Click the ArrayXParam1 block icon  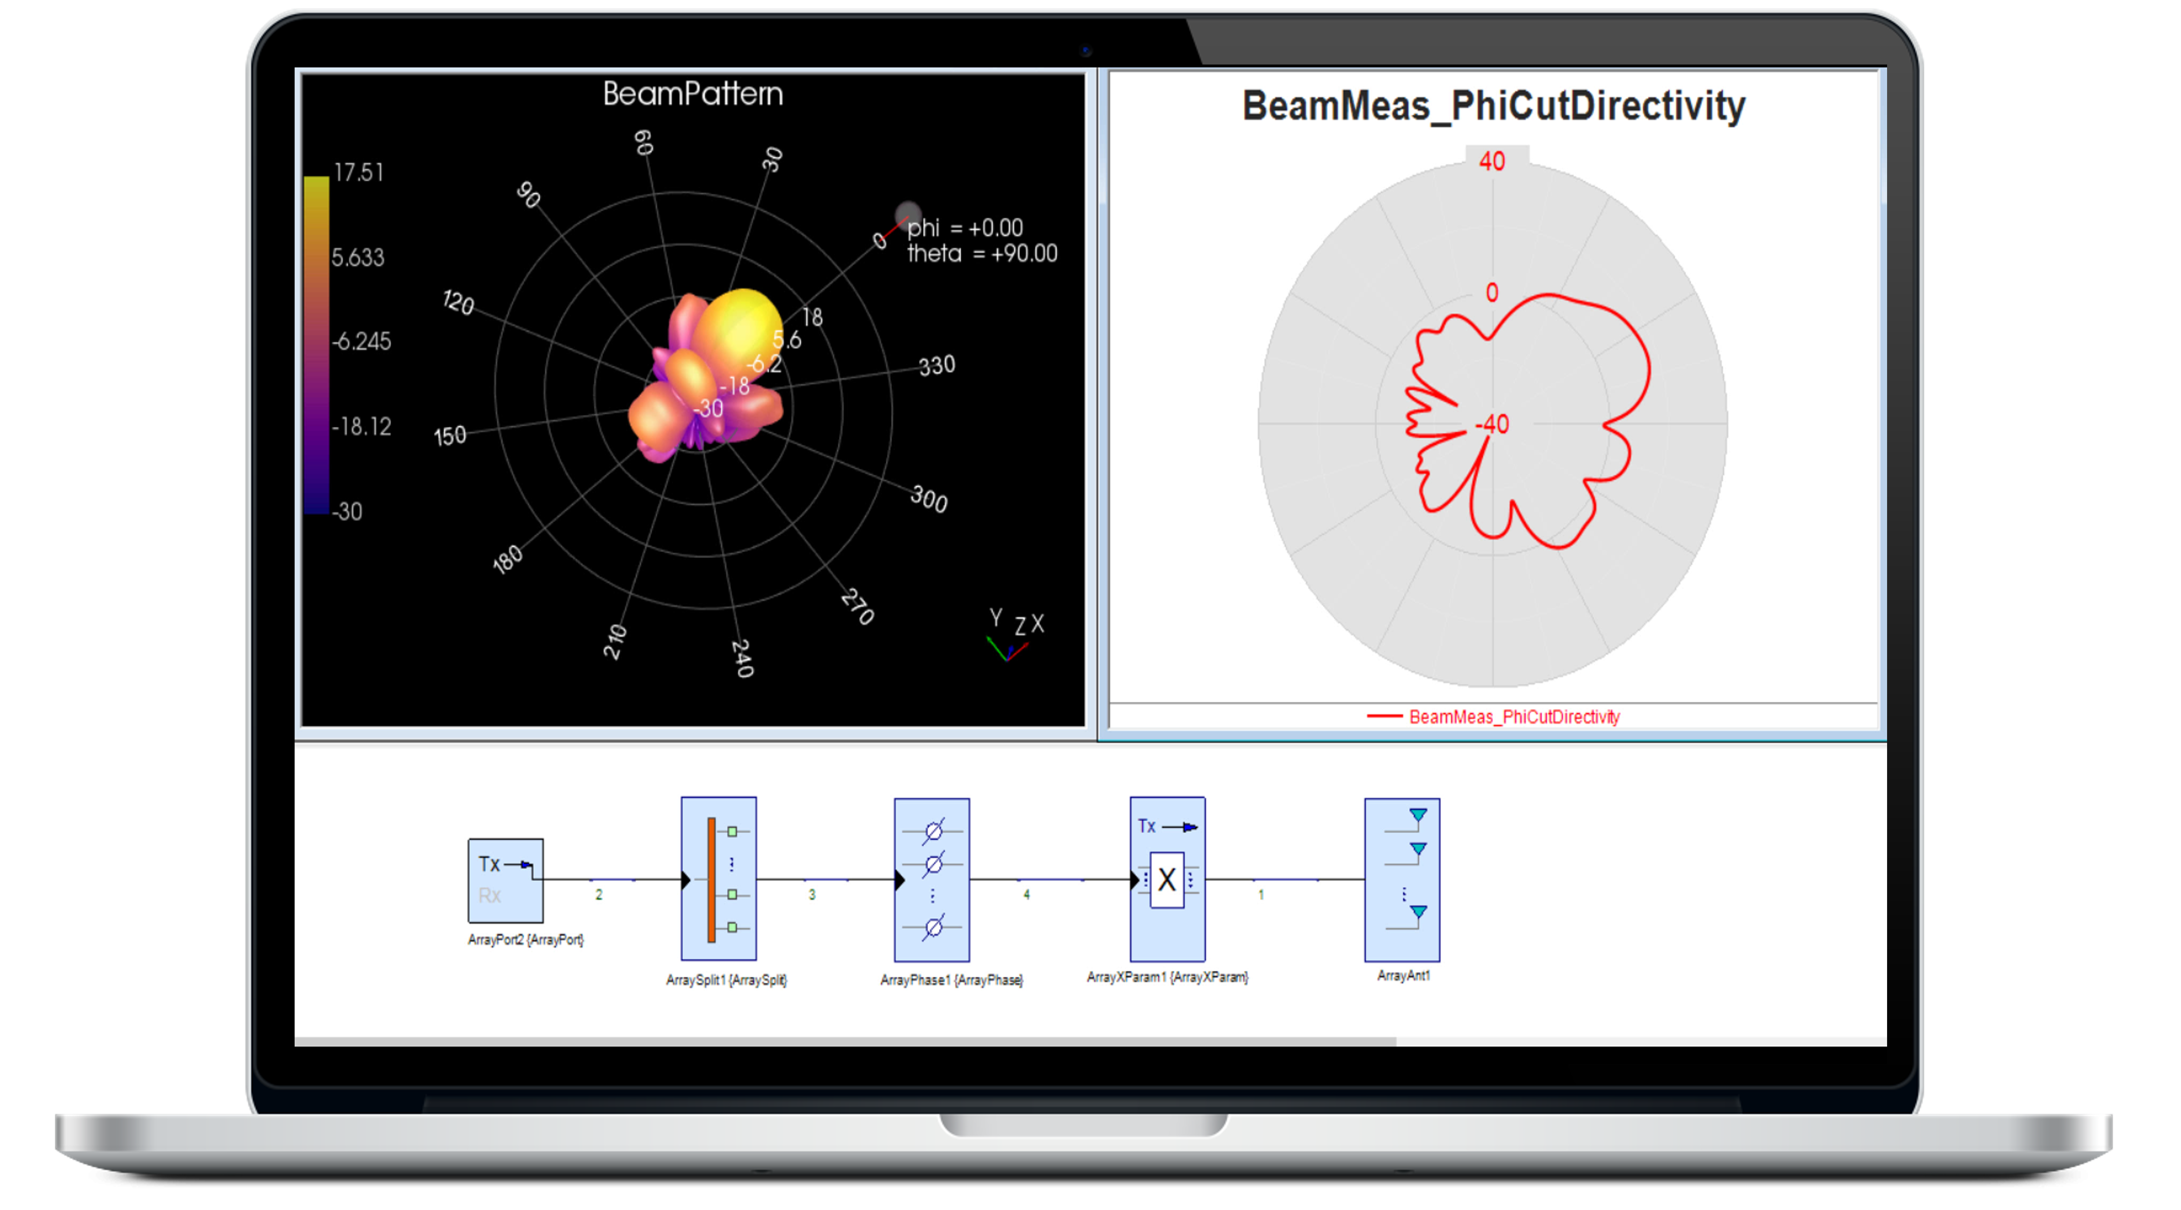[x=1167, y=878]
